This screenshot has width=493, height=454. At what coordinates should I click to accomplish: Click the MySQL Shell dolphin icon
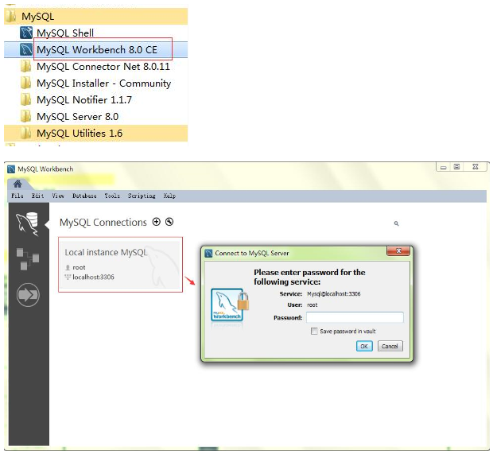pyautogui.click(x=26, y=33)
